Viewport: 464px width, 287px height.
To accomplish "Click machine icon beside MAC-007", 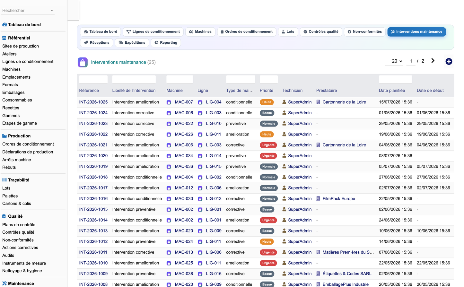I will point(169,102).
